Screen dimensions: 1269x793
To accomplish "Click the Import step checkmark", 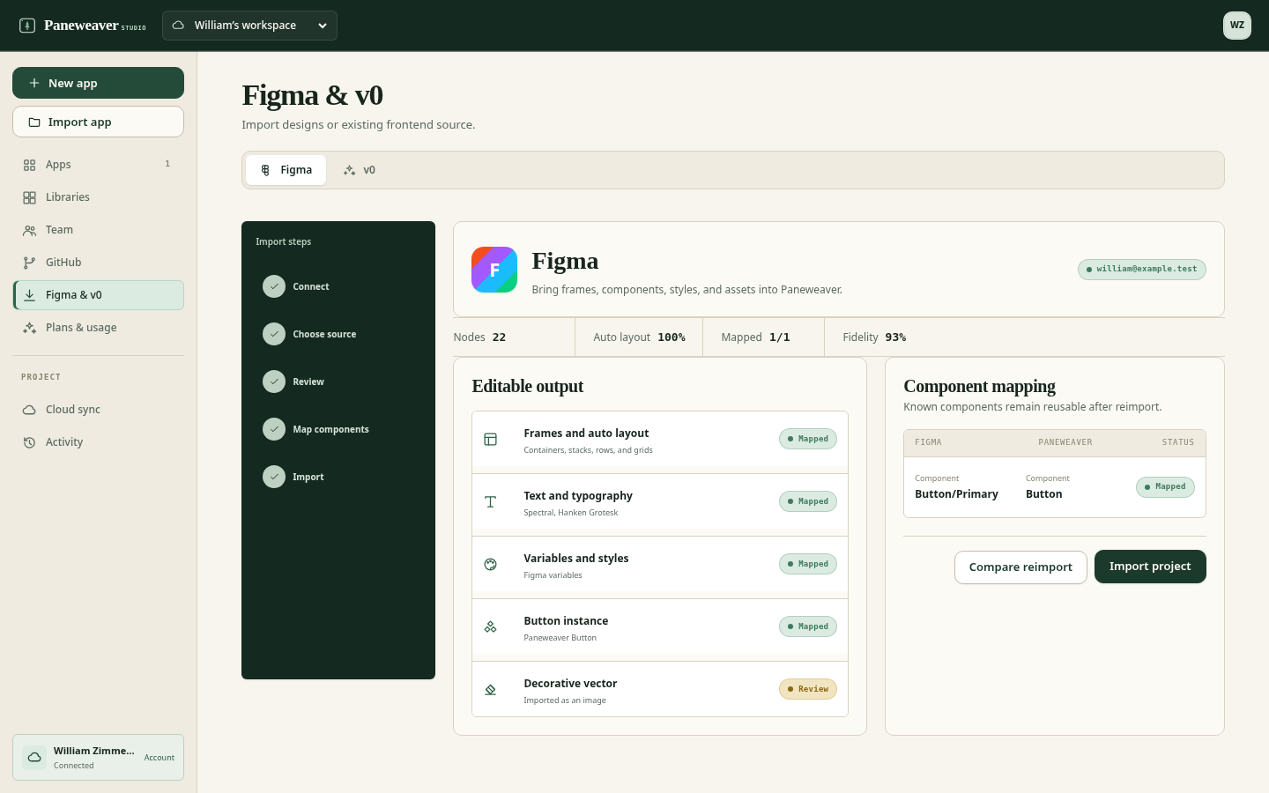I will pyautogui.click(x=274, y=477).
